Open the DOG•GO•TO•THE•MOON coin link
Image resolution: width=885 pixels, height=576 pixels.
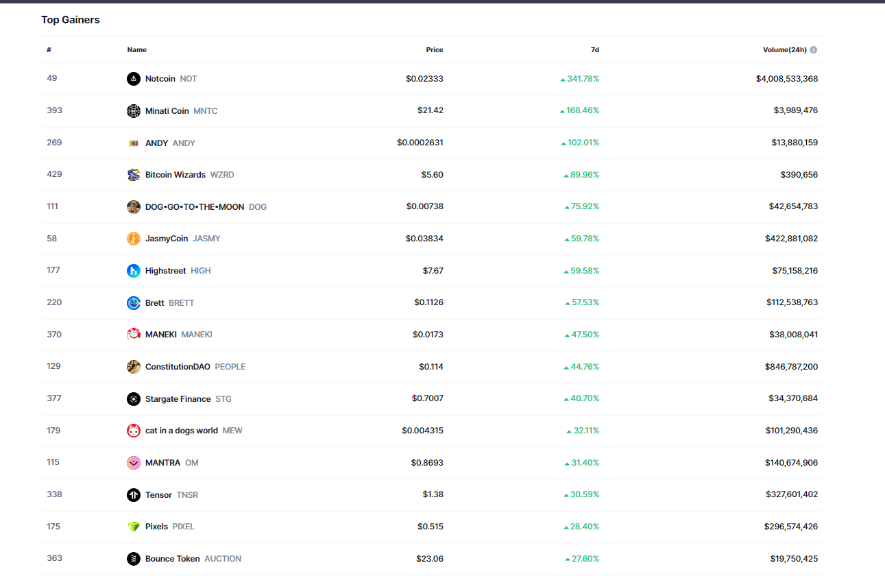(x=194, y=207)
